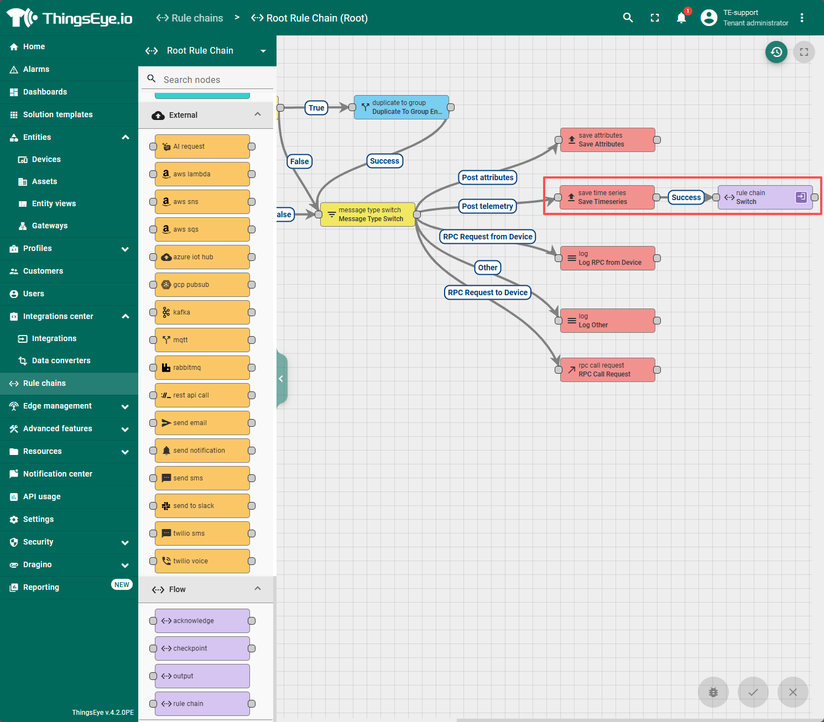Collapse the Flow nodes section
Screen dimensions: 824x722
[x=258, y=589]
